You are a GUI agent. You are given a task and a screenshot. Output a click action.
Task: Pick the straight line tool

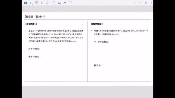click(54, 3)
